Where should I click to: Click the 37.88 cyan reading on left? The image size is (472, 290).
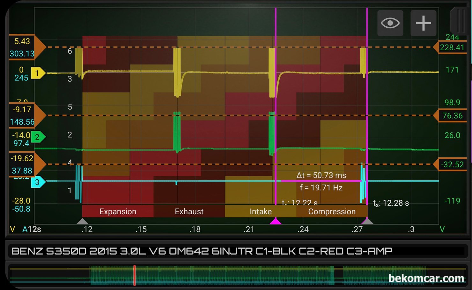pos(22,171)
